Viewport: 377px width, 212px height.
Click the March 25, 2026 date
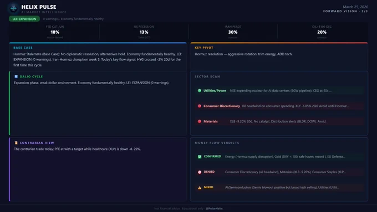click(355, 7)
